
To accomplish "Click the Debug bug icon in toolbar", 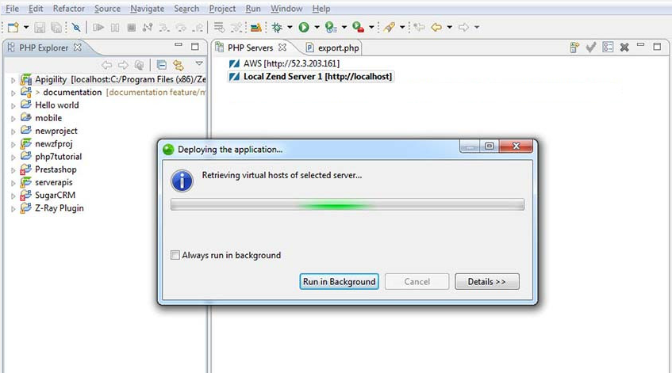I will (x=277, y=28).
